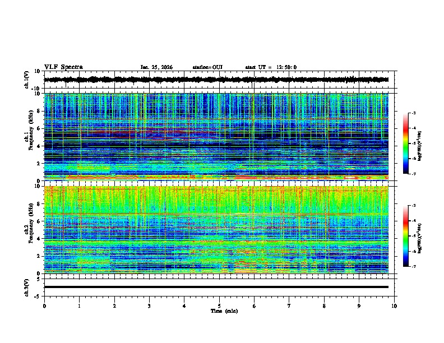Click the 'VLF Spectra' plot title

coord(63,67)
